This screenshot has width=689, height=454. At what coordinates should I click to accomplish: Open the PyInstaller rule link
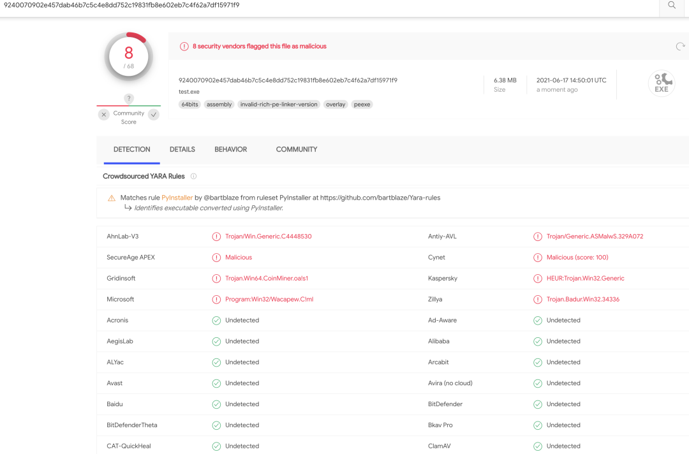177,198
